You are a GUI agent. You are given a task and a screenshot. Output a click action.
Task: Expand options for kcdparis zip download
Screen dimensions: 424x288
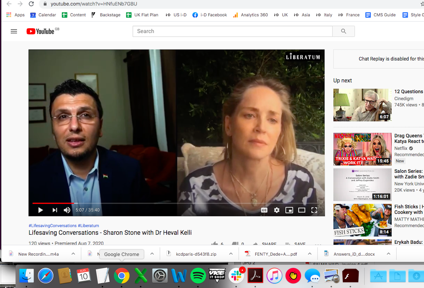[x=231, y=254]
